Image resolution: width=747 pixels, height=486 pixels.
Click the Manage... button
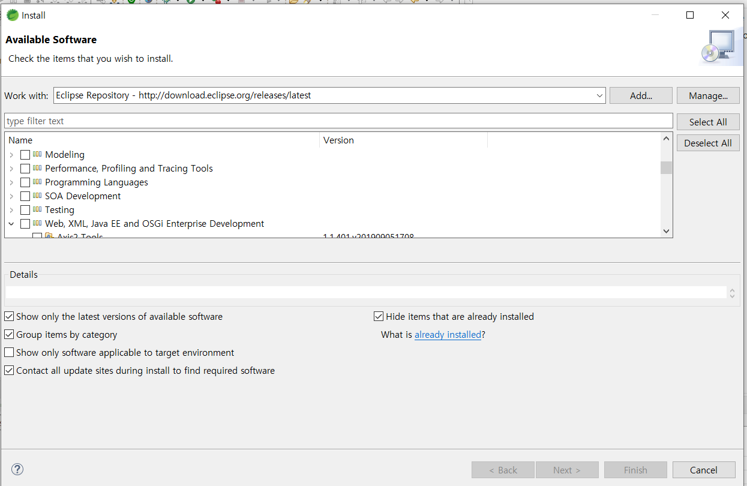tap(708, 95)
